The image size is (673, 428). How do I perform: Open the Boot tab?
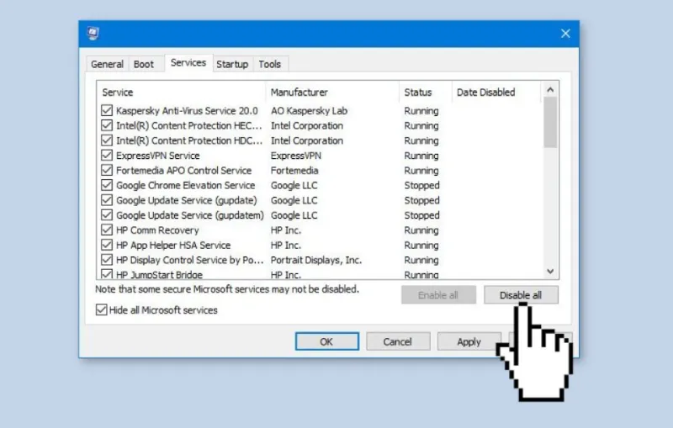click(143, 65)
